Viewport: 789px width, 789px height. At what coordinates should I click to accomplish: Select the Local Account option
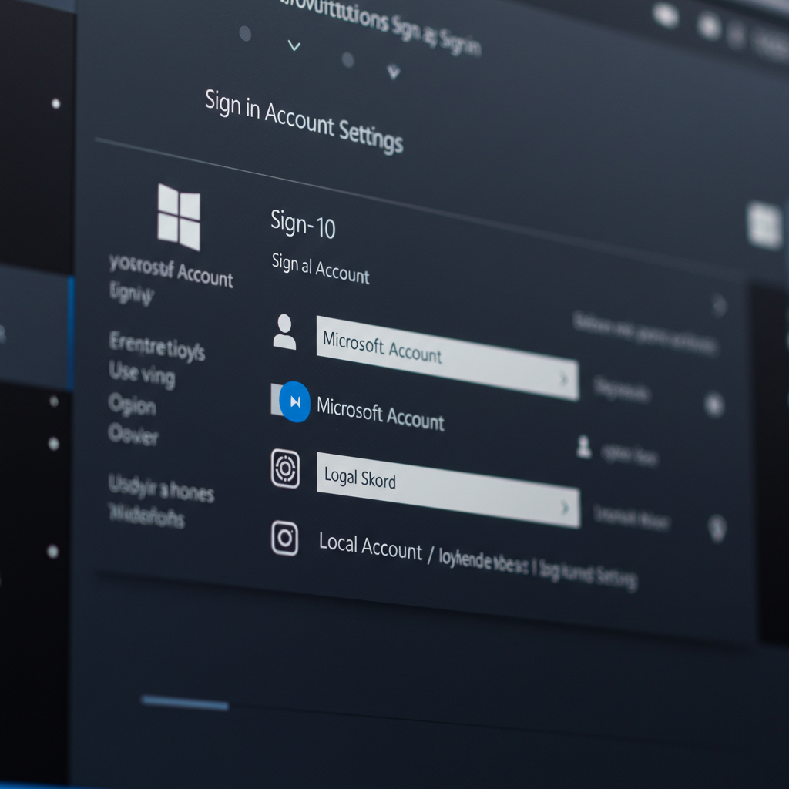point(371,546)
